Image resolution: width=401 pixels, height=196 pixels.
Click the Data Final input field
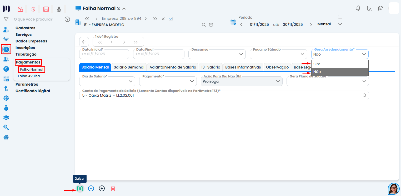click(159, 54)
